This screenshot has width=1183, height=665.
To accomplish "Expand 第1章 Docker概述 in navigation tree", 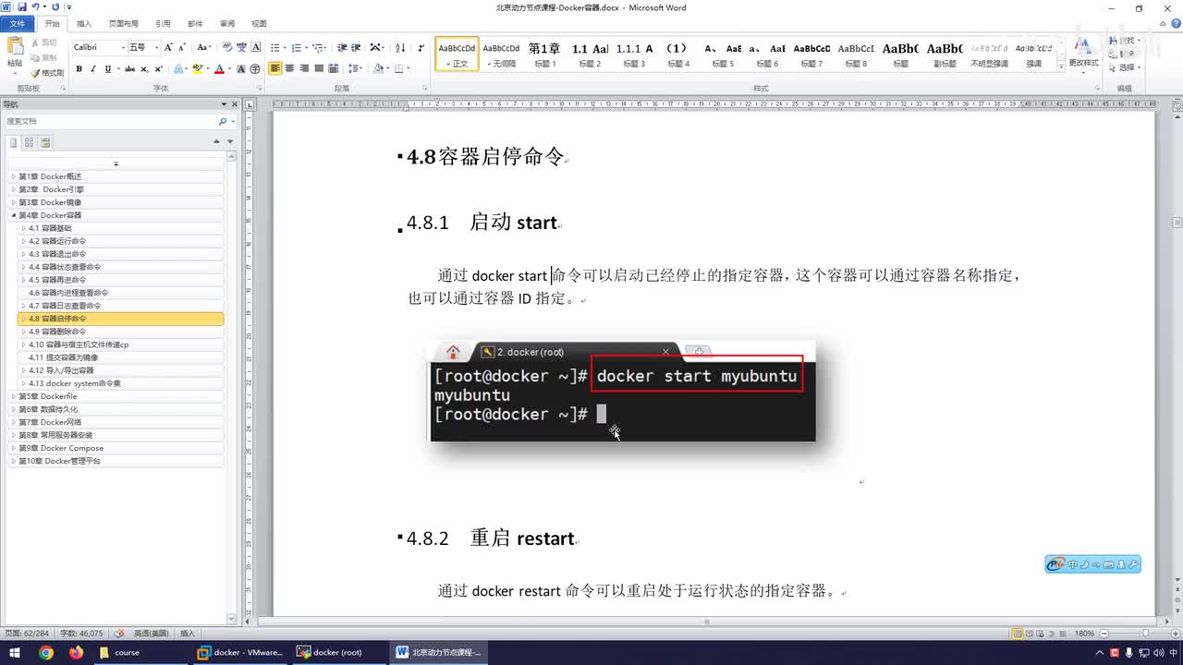I will [13, 176].
